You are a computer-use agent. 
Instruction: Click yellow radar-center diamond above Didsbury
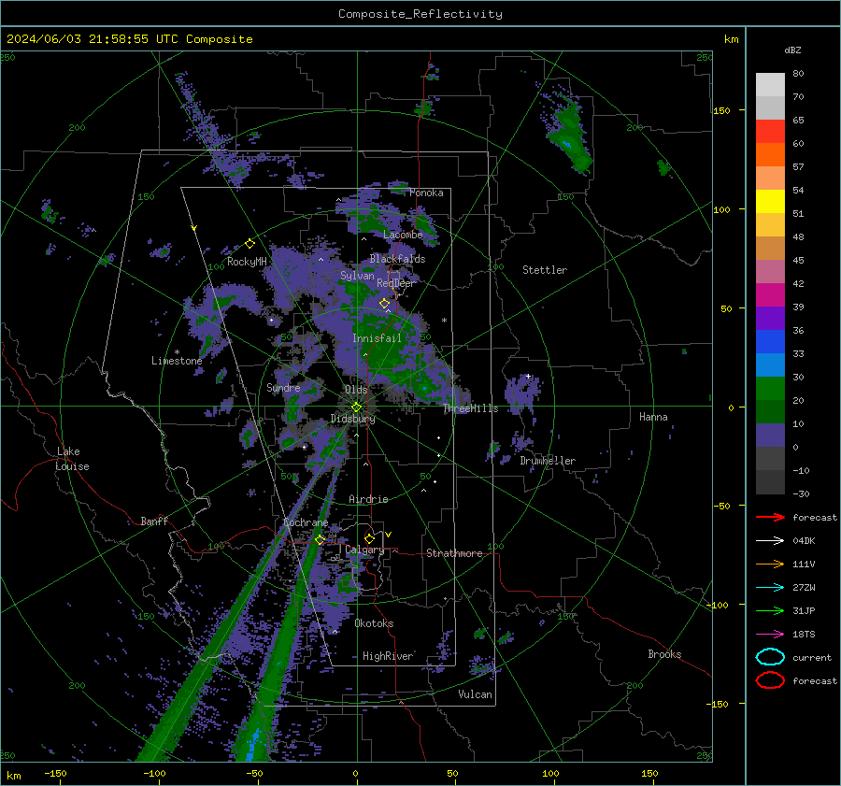pyautogui.click(x=356, y=407)
